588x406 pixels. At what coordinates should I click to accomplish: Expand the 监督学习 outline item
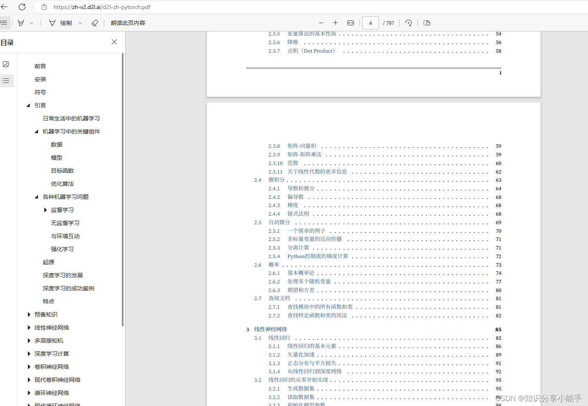click(x=45, y=210)
